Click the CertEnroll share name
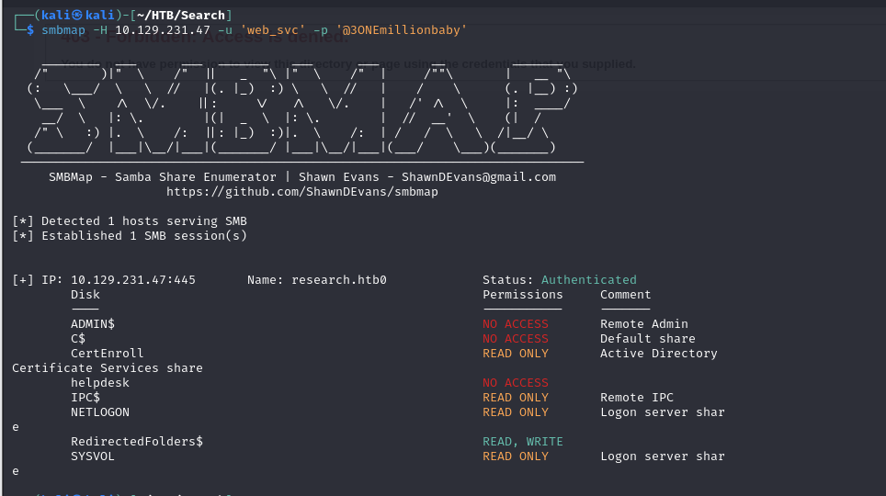 coord(107,353)
